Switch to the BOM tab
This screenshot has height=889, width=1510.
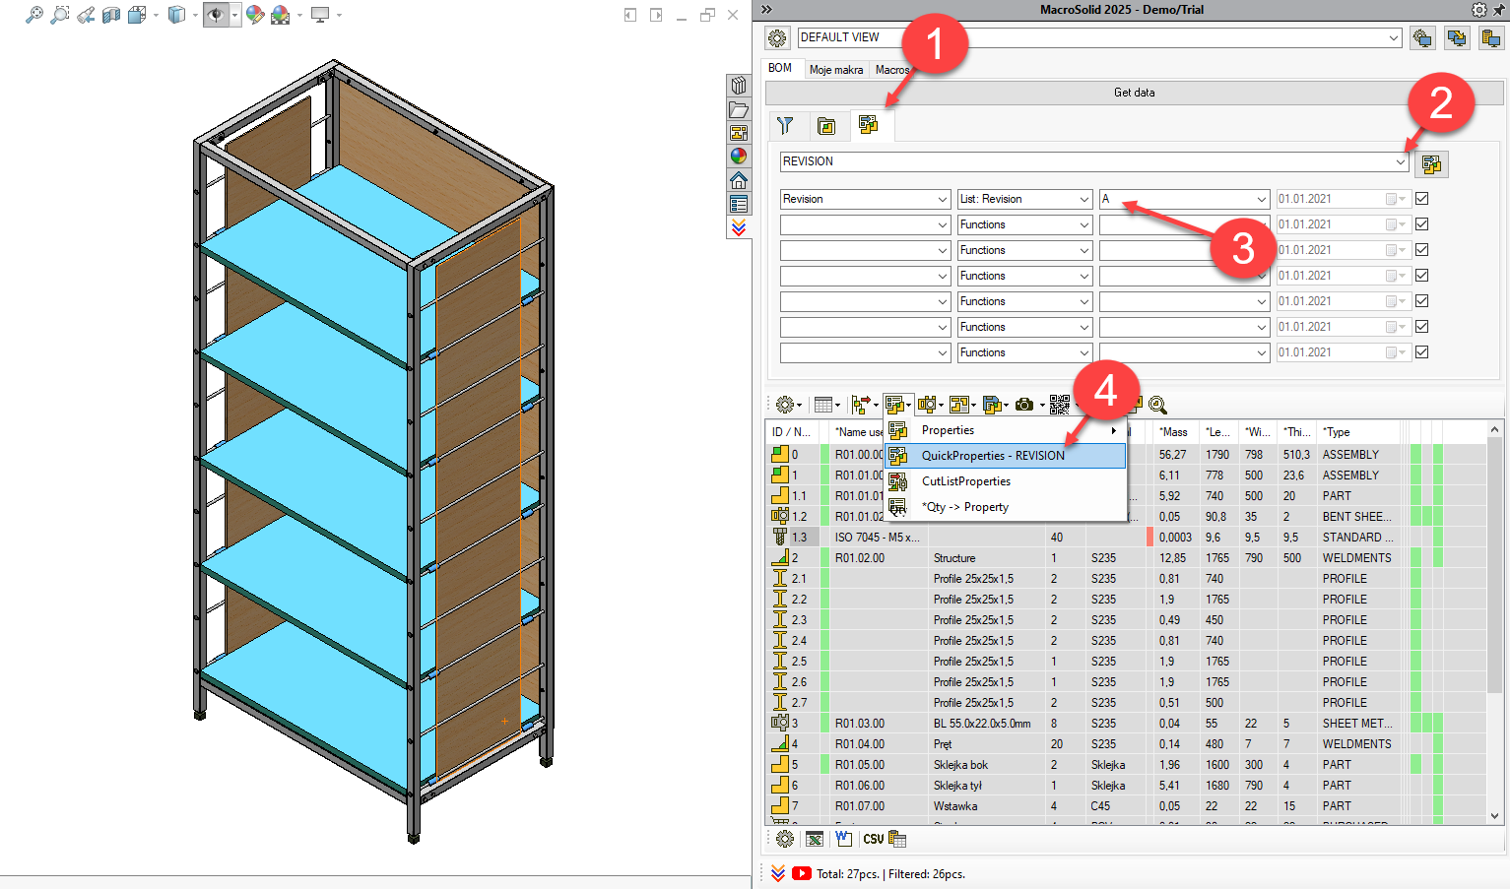coord(780,68)
